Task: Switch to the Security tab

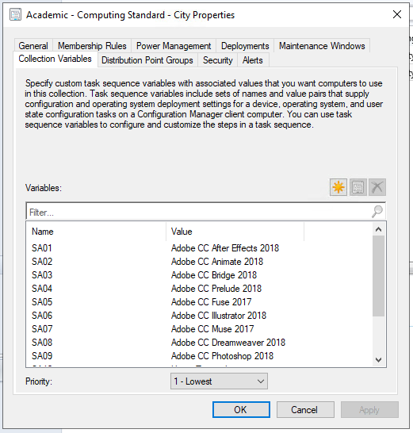Action: pos(217,60)
